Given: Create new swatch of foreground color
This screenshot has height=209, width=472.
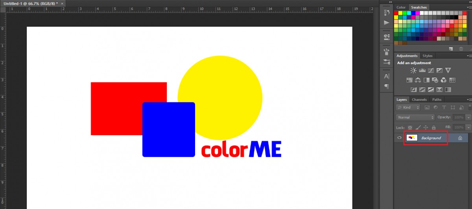Looking at the screenshot, I should coord(452,49).
